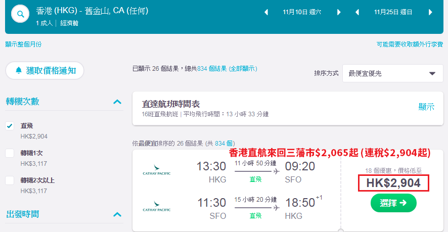Go to previous departure date arrow
The image size is (448, 232).
coord(266,12)
